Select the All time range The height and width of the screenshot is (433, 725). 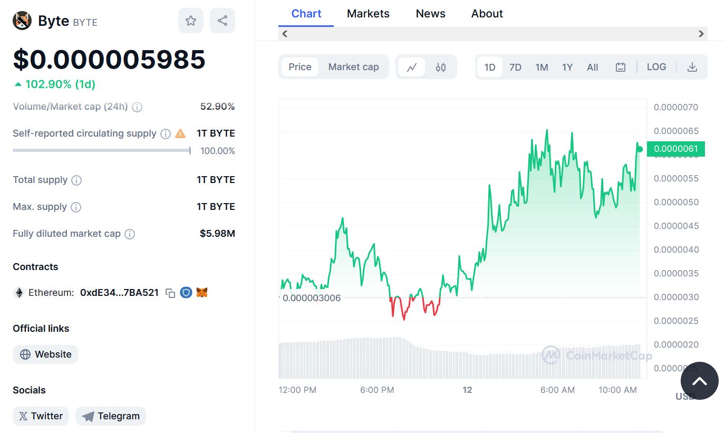(x=593, y=67)
